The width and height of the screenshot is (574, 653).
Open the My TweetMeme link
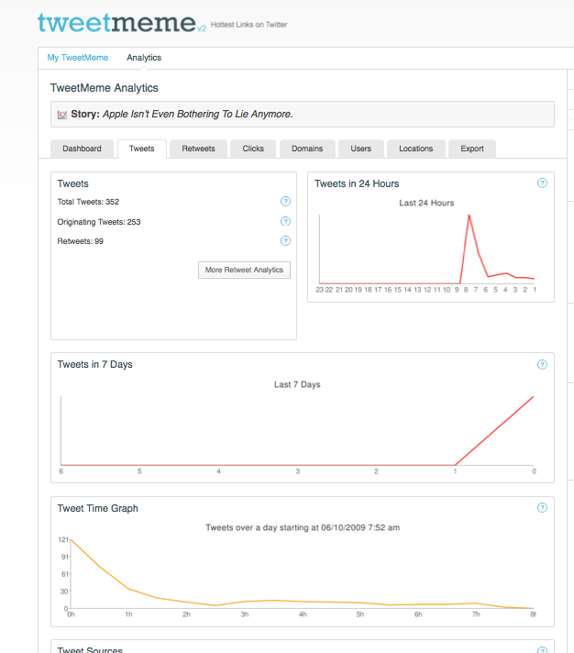(78, 58)
